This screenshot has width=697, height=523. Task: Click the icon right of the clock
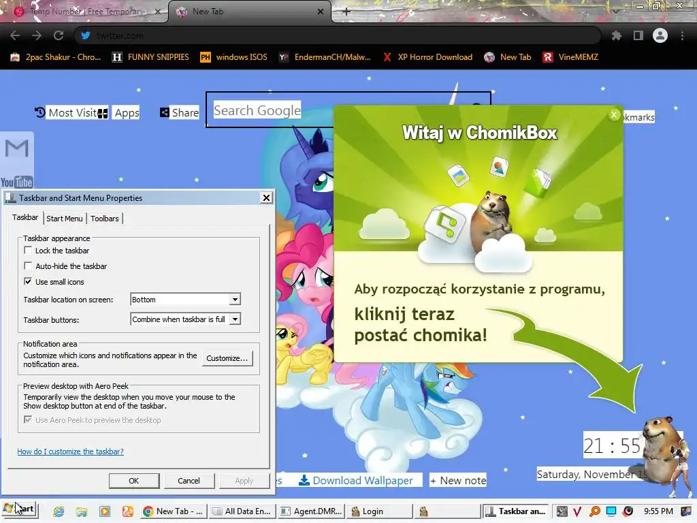[686, 511]
